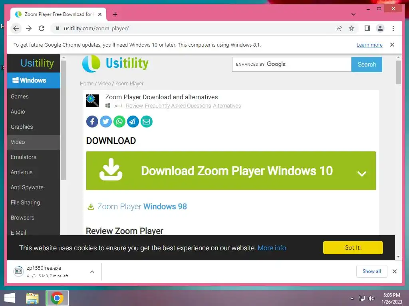The width and height of the screenshot is (409, 306).
Task: Go to Video breadcrumb
Action: pyautogui.click(x=104, y=84)
